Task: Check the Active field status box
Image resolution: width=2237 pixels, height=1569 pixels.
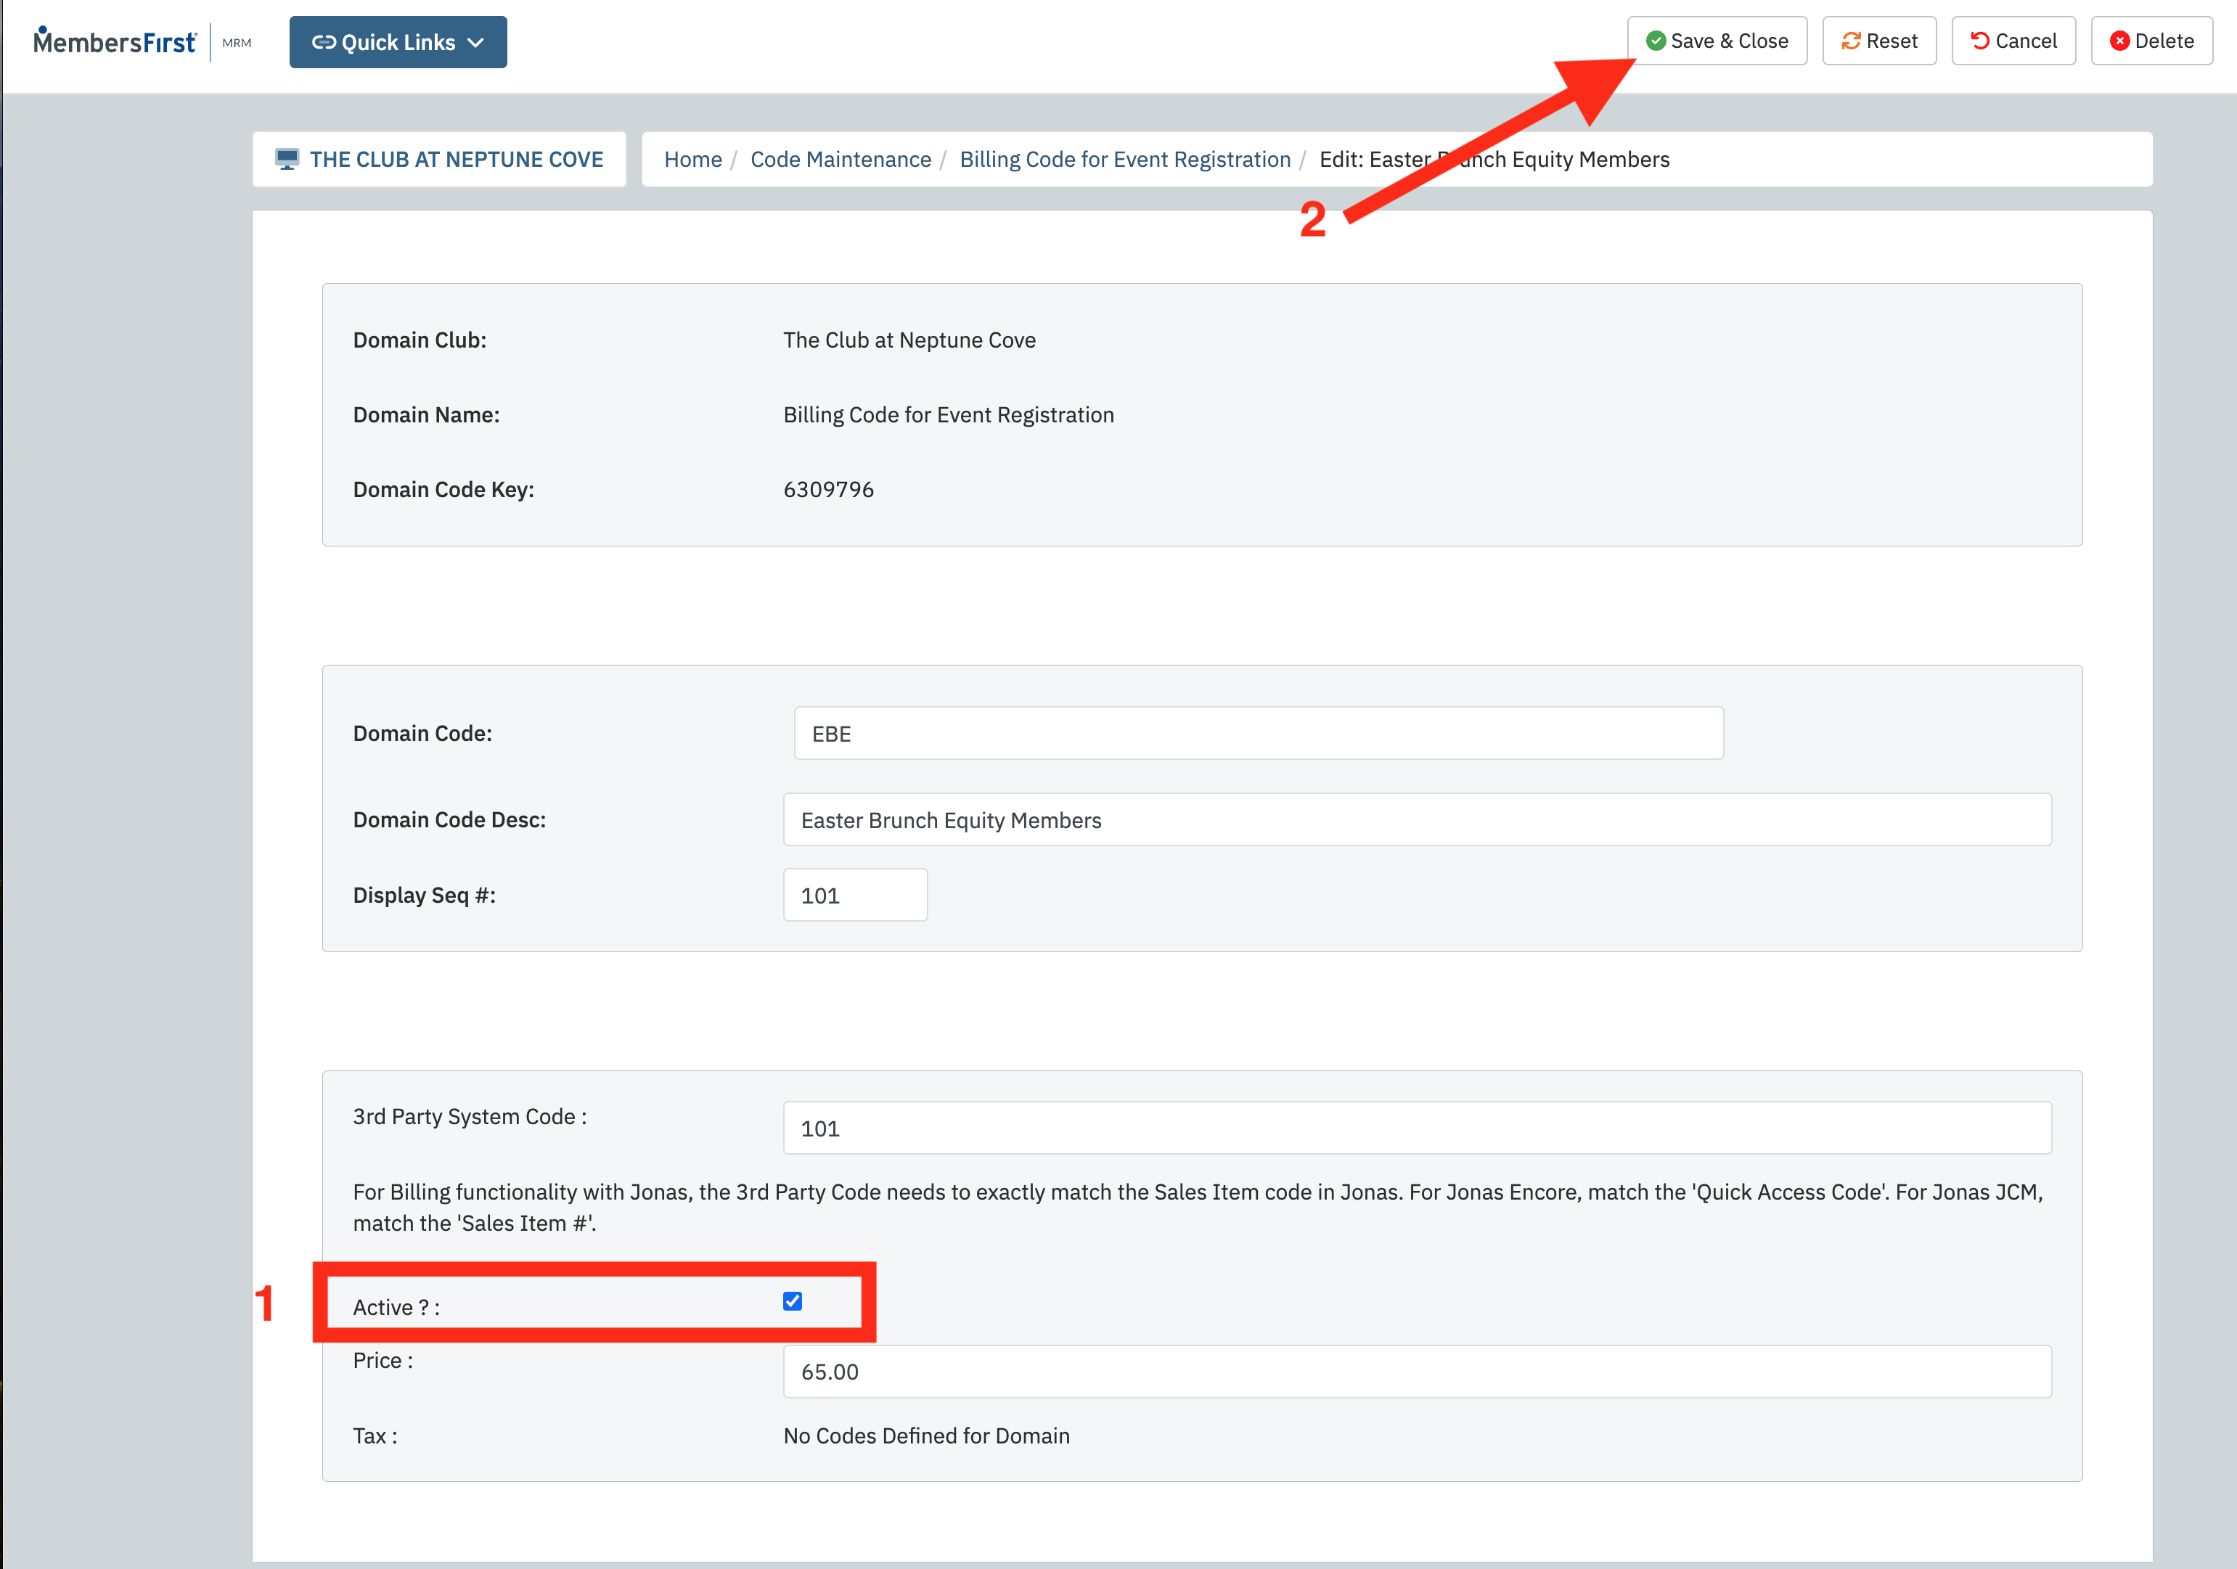Action: click(x=792, y=1302)
